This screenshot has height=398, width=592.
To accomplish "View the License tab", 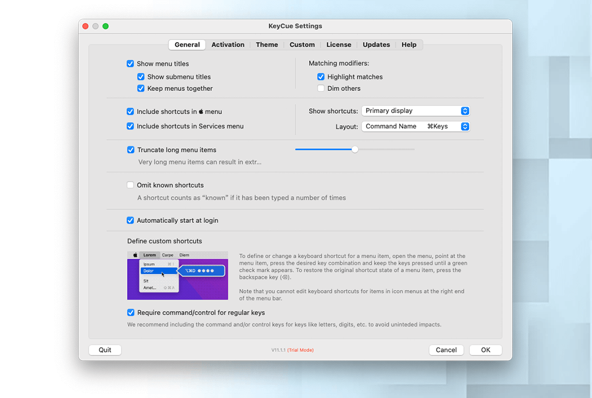I will (x=339, y=44).
